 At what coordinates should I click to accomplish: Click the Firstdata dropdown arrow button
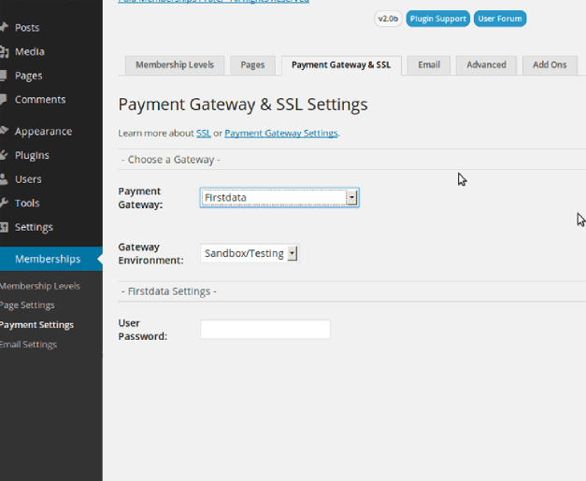click(351, 198)
